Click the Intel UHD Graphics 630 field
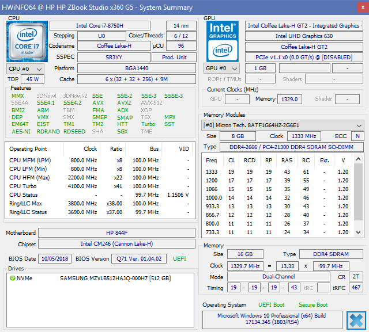369x332 pixels. pos(304,36)
